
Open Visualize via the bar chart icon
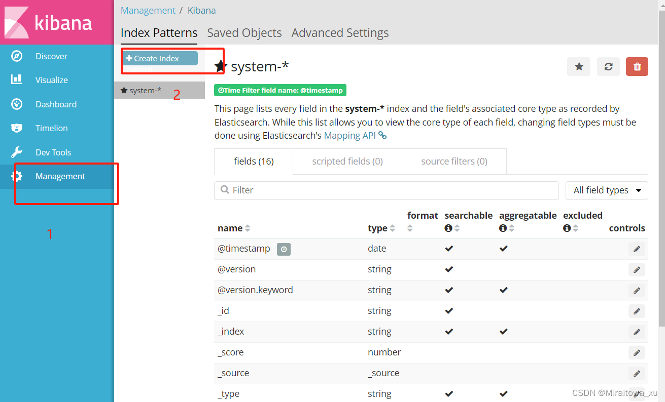point(17,79)
